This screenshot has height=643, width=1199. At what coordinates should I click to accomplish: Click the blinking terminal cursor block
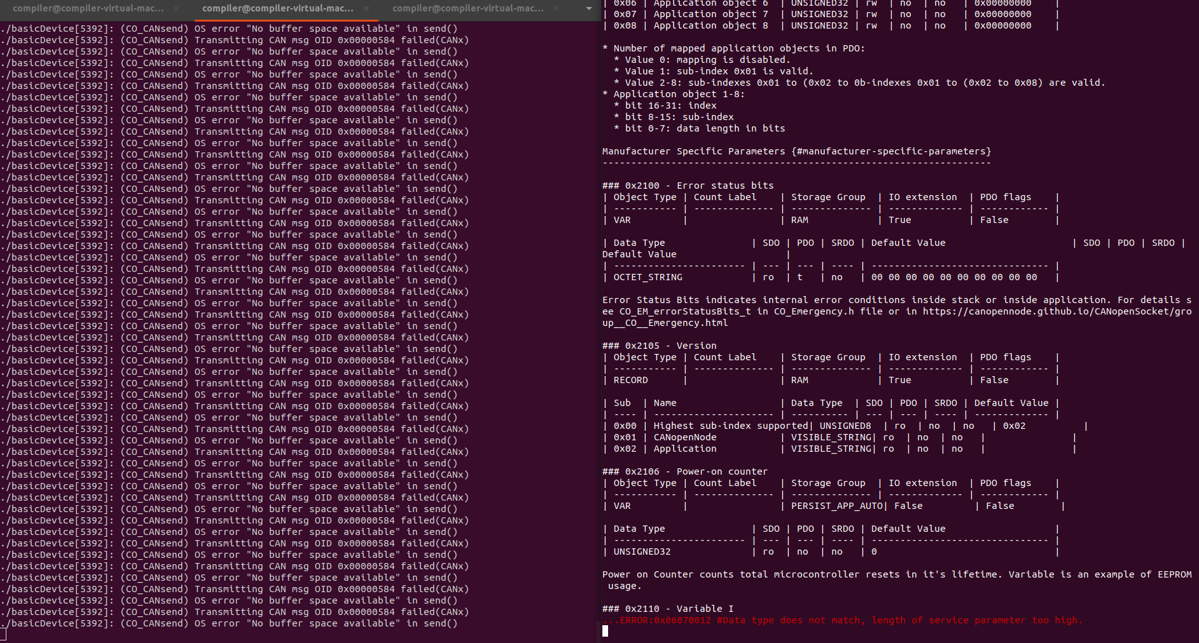pyautogui.click(x=606, y=632)
